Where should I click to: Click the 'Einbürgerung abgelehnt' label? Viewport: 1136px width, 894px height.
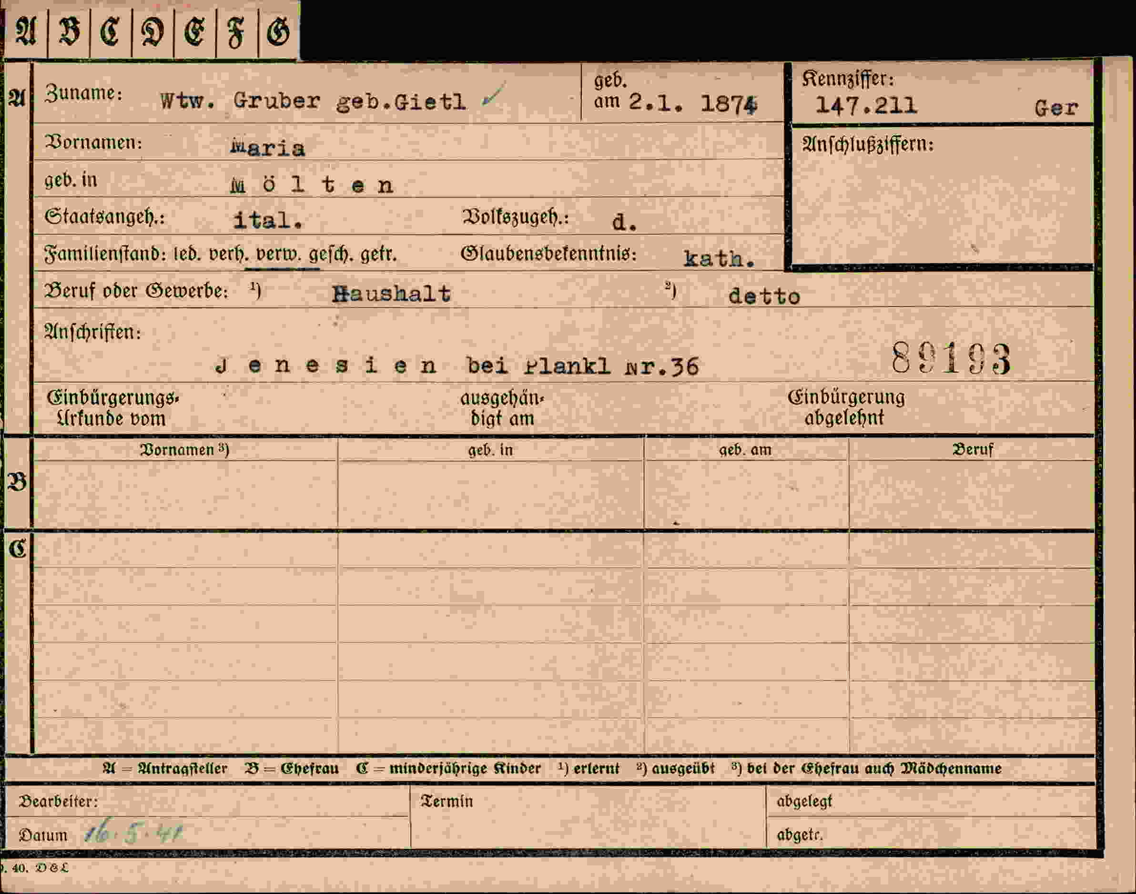pyautogui.click(x=846, y=407)
